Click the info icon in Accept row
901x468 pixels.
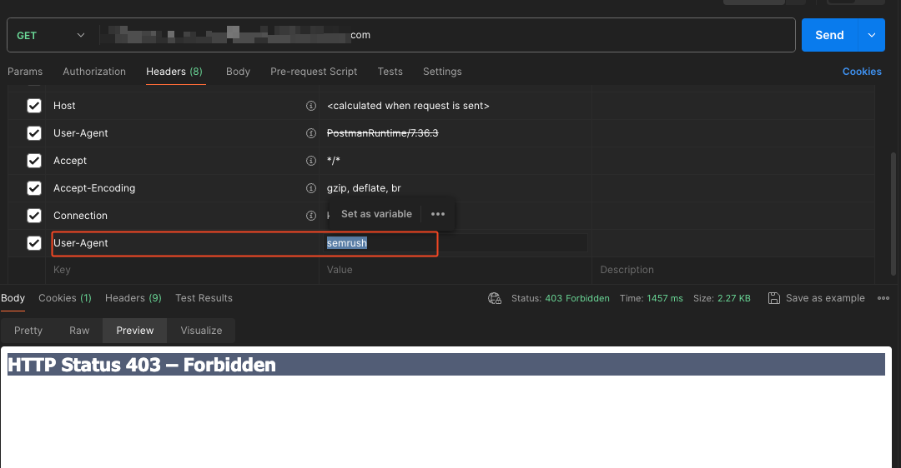click(311, 161)
